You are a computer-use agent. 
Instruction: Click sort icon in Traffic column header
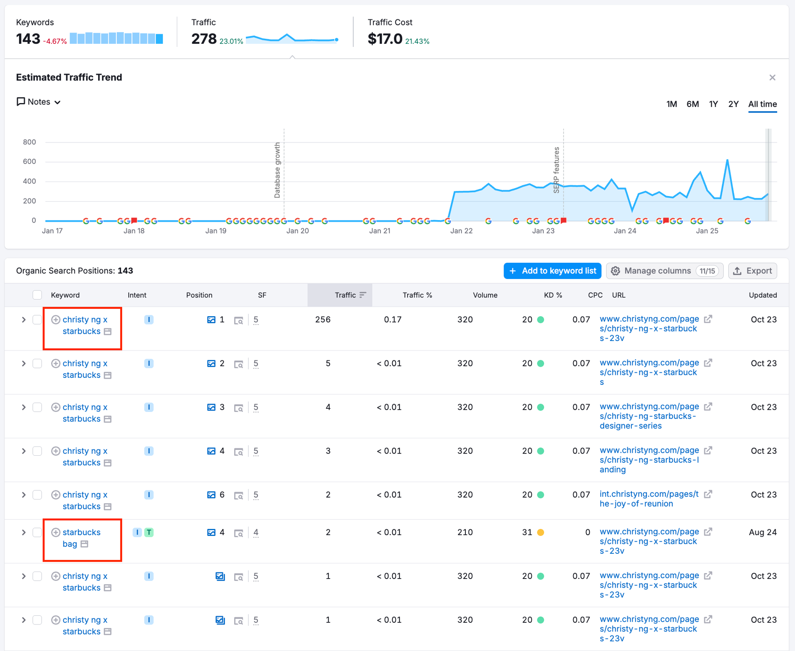[x=363, y=295]
